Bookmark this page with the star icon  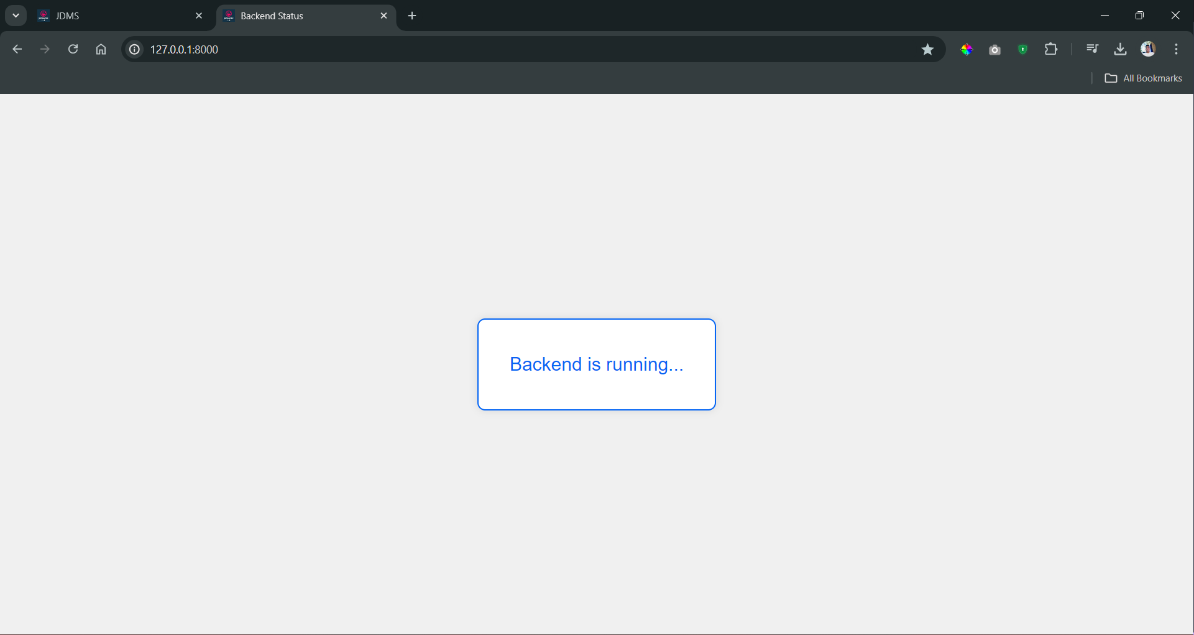(927, 49)
